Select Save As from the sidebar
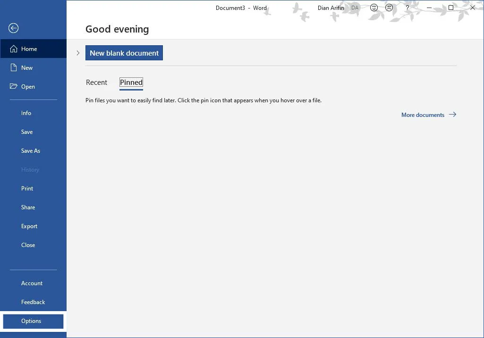The width and height of the screenshot is (484, 338). pos(31,150)
